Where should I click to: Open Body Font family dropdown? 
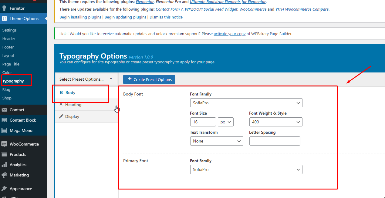click(x=246, y=103)
